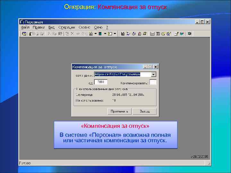The height and width of the screenshot is (173, 231).
Task: Click the blue-and-yellow icon after the folder icon
Action: tap(169, 34)
